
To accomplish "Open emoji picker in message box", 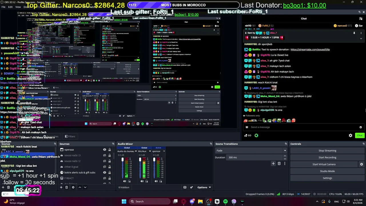I will click(361, 127).
